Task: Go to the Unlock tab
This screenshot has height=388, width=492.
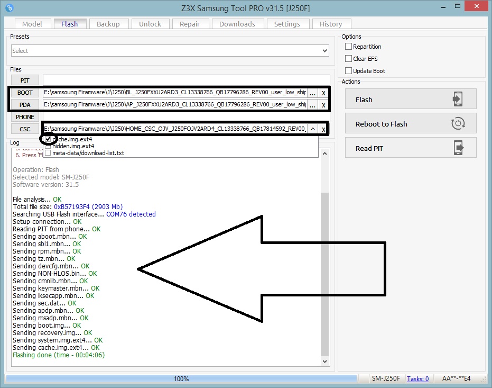Action: coord(150,24)
